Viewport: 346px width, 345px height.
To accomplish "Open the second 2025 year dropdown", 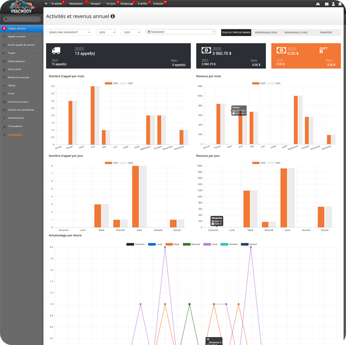I will point(131,32).
